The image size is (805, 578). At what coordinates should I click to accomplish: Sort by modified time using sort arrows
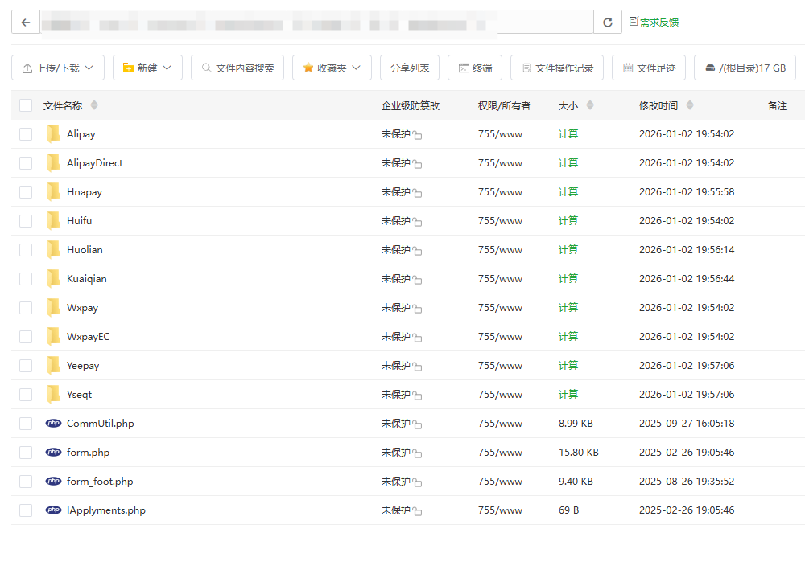pyautogui.click(x=690, y=105)
